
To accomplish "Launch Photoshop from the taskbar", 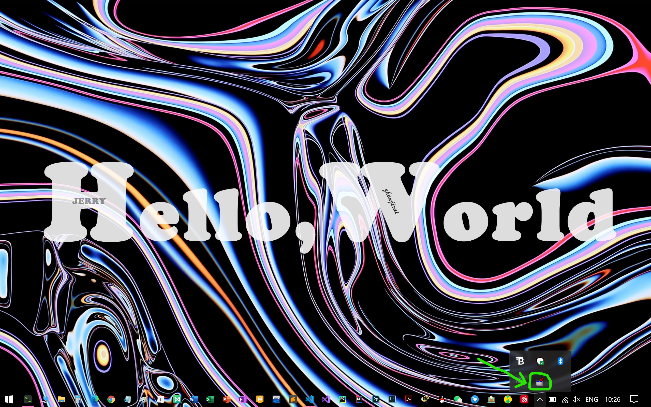I will pos(376,399).
